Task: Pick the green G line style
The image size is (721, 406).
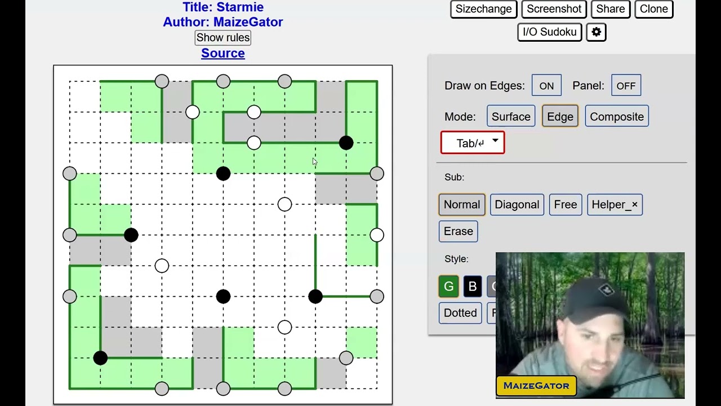Action: coord(449,286)
